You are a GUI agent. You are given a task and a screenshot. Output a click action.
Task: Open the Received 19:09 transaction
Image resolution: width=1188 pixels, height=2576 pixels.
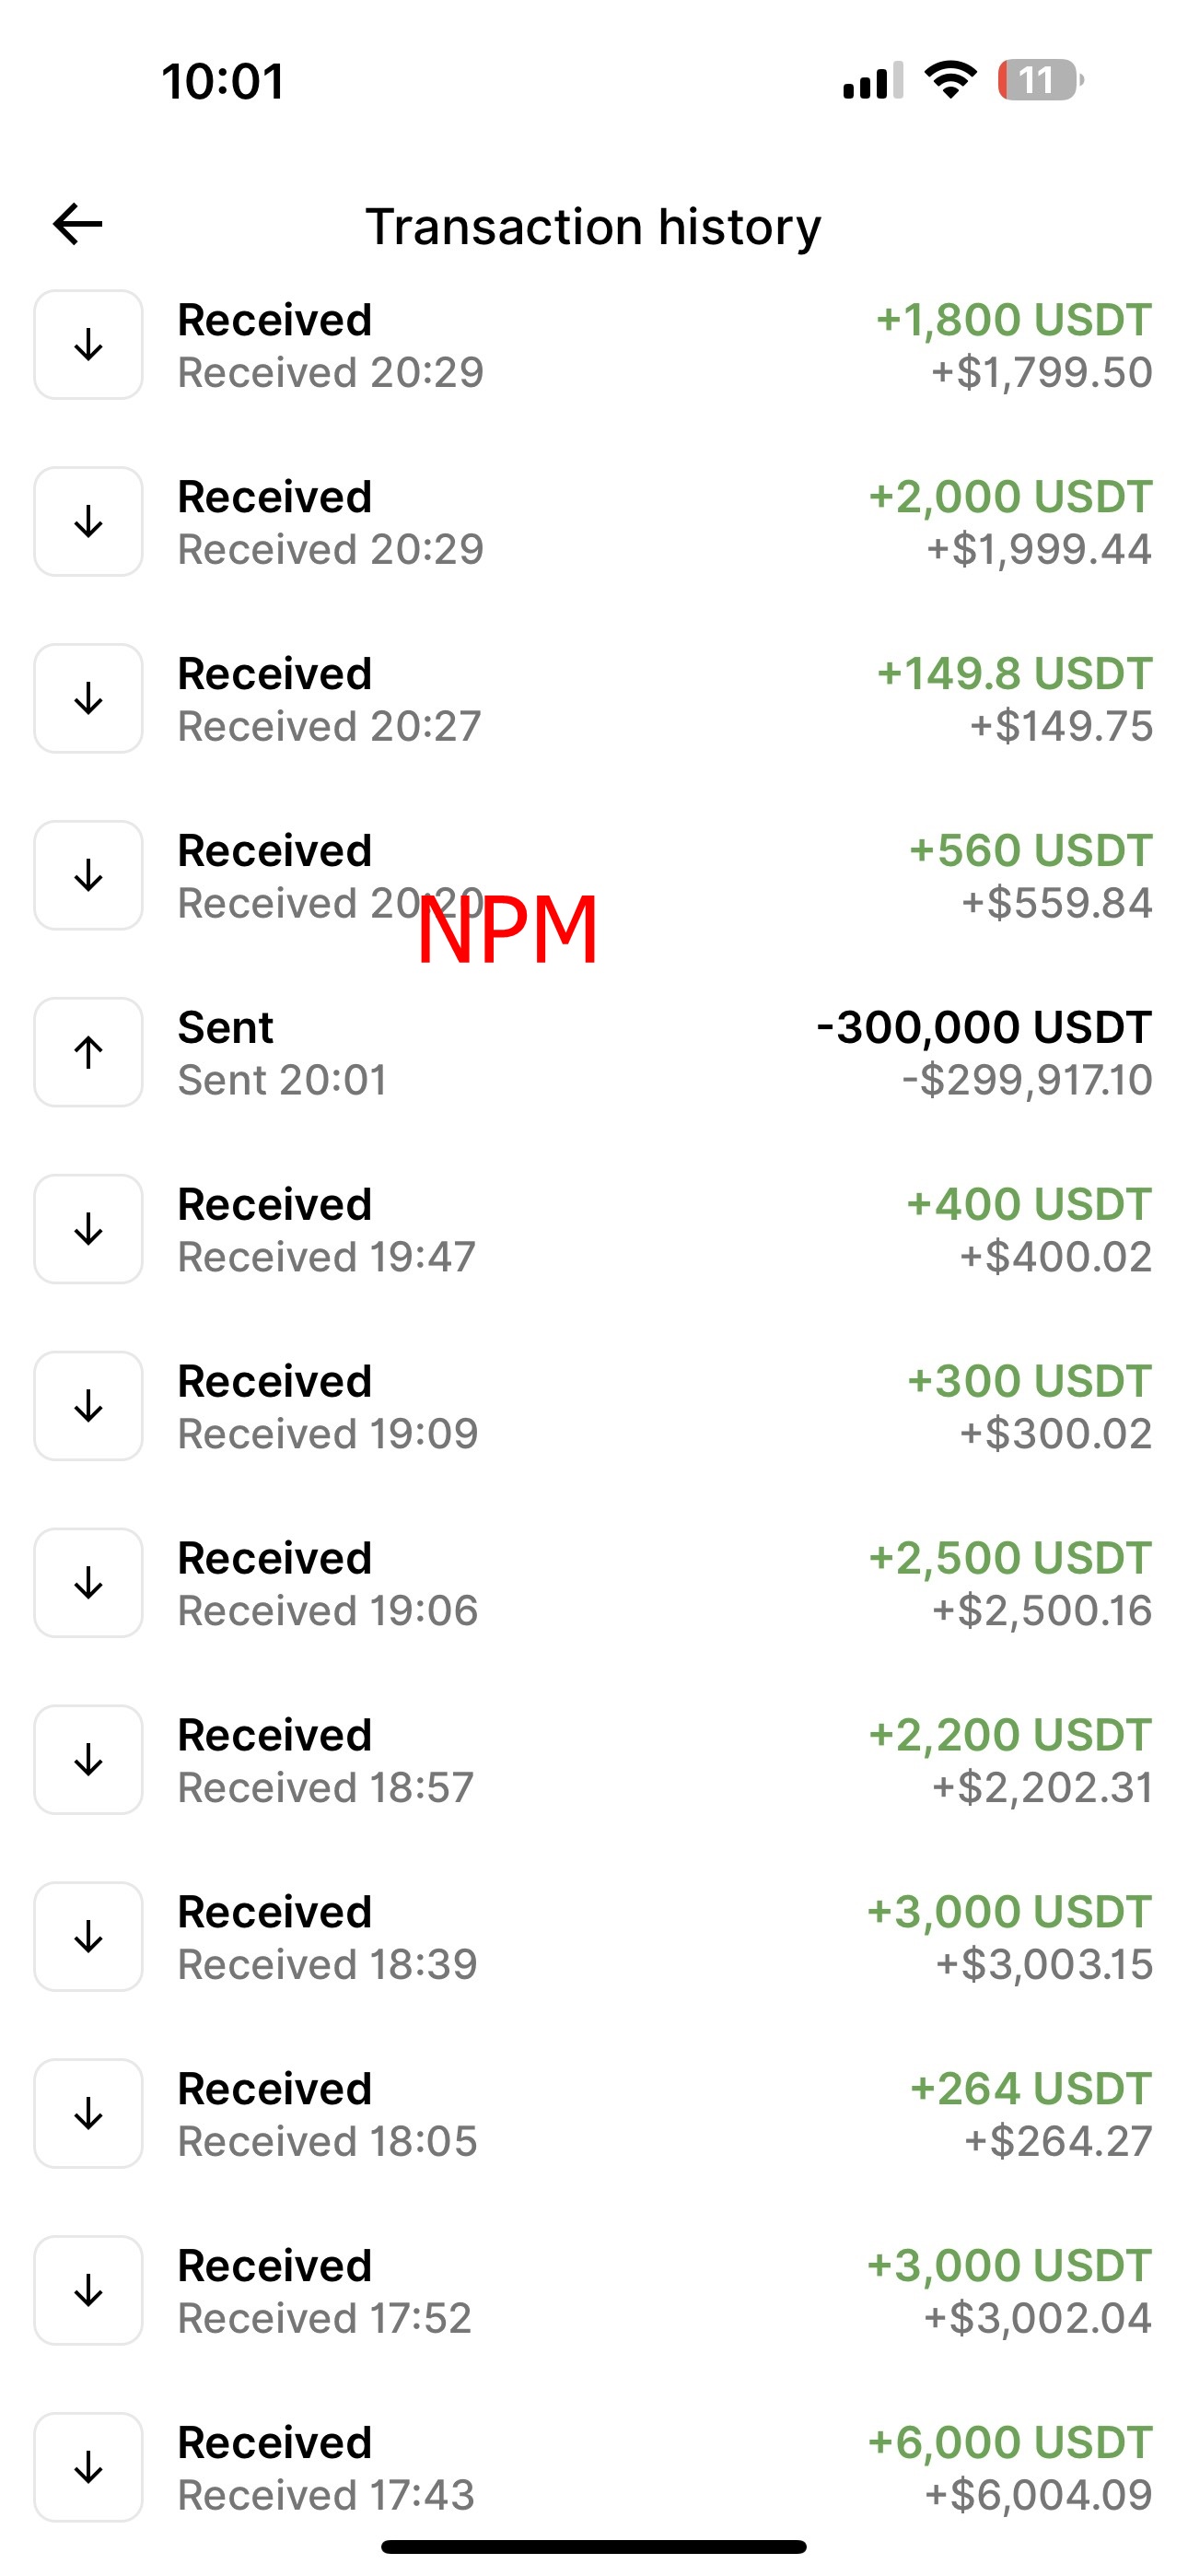coord(594,1406)
